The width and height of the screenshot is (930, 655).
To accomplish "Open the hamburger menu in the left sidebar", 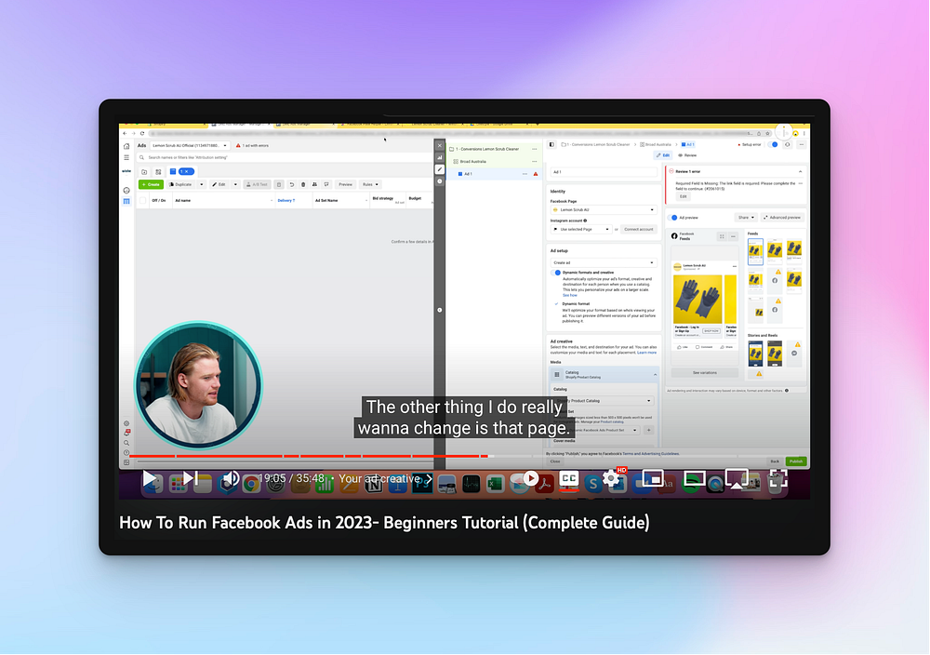I will pos(126,158).
